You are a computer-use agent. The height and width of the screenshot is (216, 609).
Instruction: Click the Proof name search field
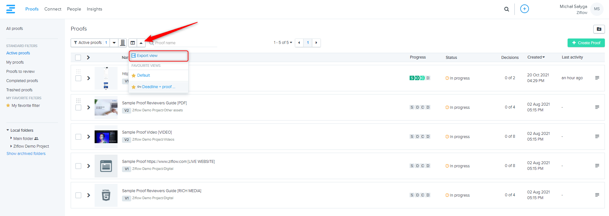[x=185, y=43]
